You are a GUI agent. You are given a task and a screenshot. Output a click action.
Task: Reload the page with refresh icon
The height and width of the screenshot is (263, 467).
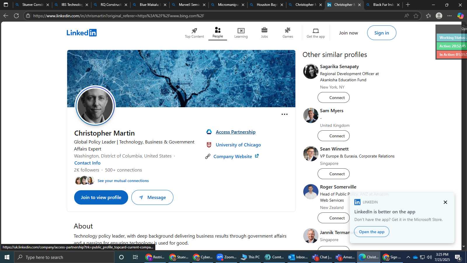(16, 16)
